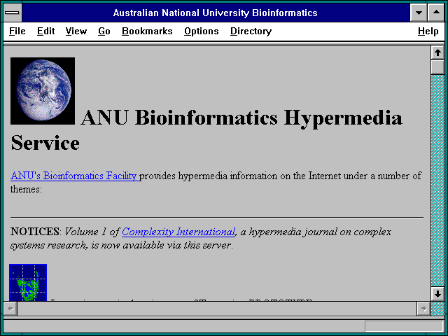
Task: Click the window title Australian National University Bioinformatics
Action: click(215, 13)
